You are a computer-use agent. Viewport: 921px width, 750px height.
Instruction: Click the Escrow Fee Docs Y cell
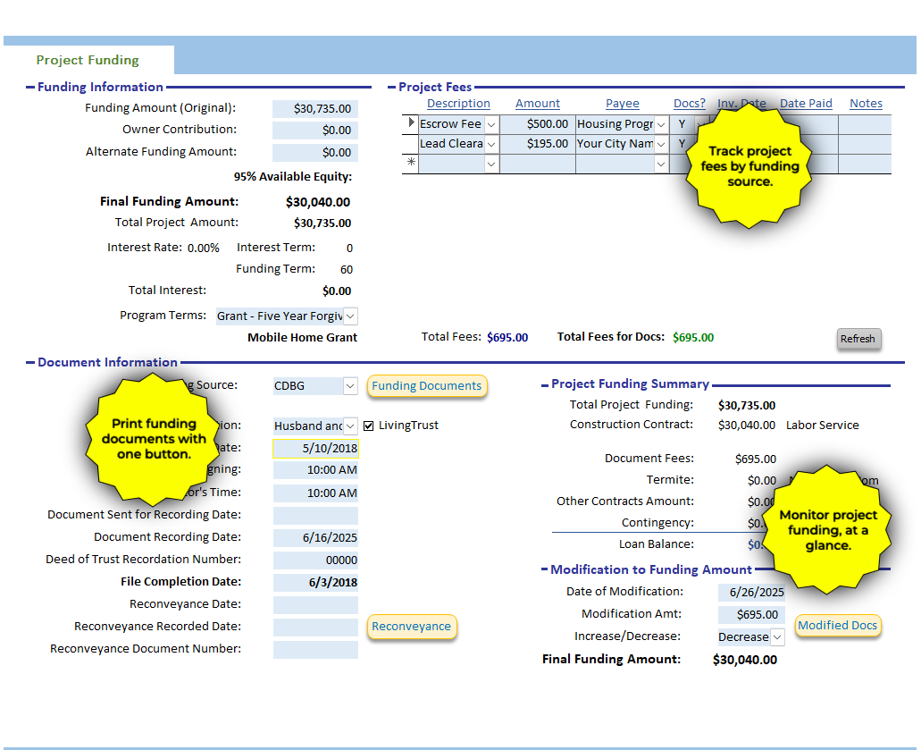click(682, 124)
